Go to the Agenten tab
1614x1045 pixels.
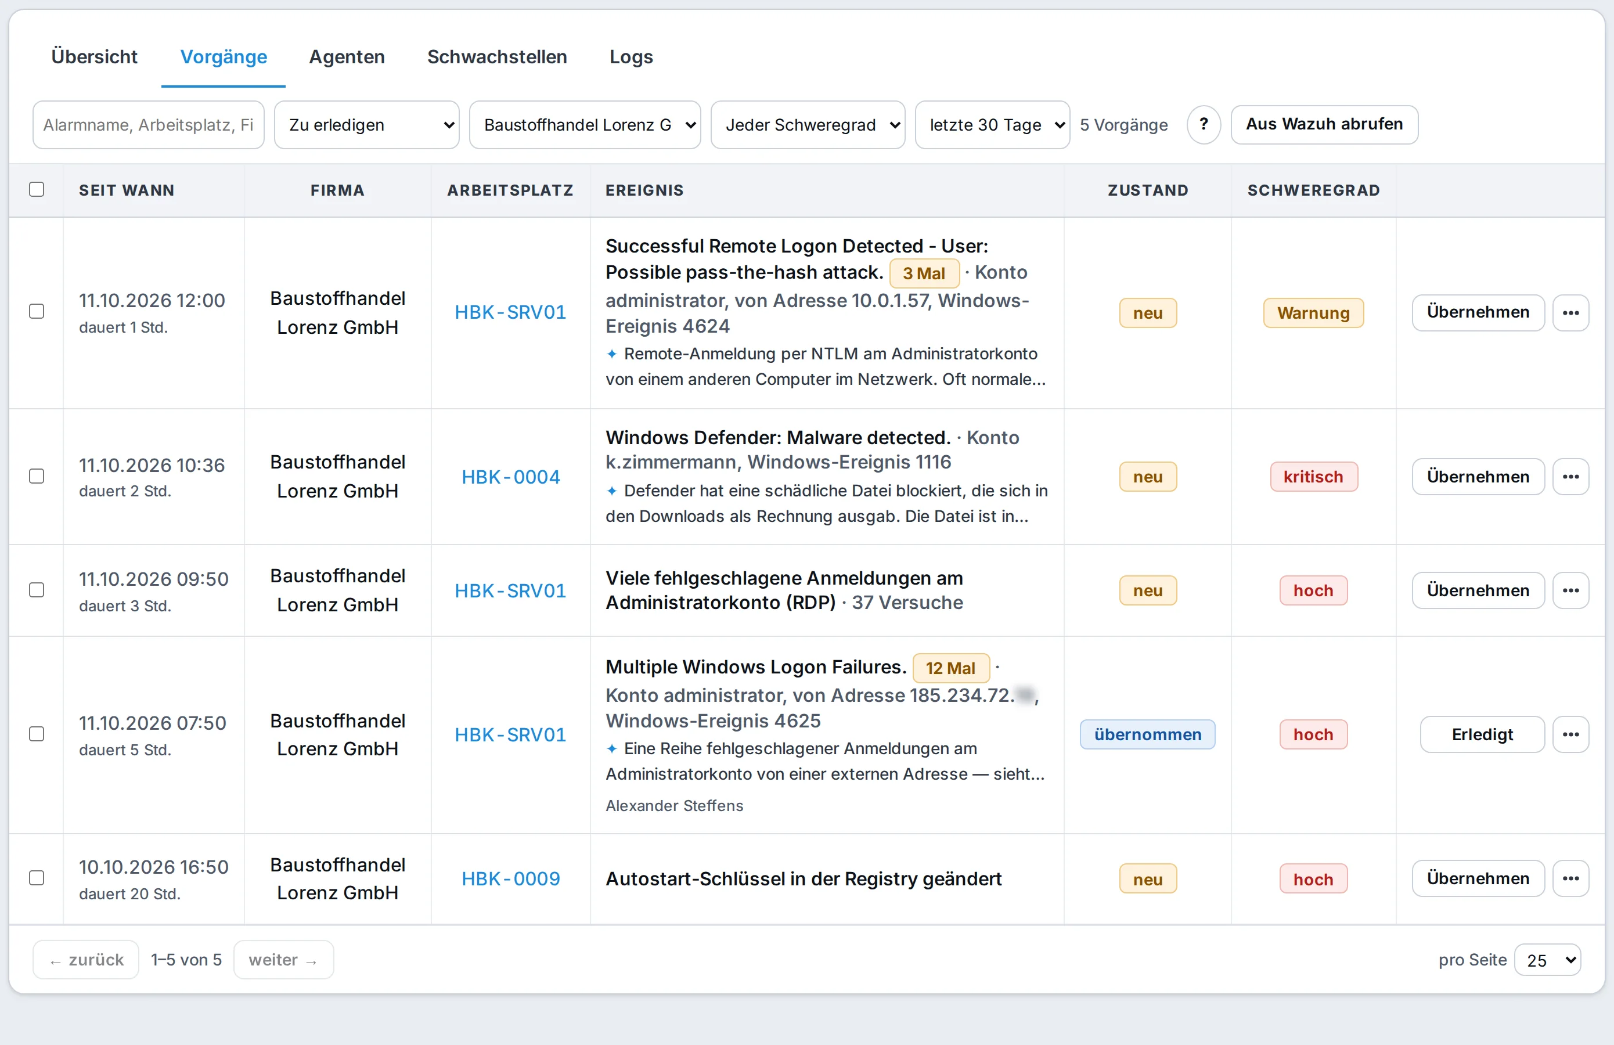pos(347,57)
